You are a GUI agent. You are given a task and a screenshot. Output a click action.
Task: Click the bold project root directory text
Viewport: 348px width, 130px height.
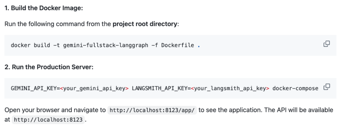click(145, 24)
